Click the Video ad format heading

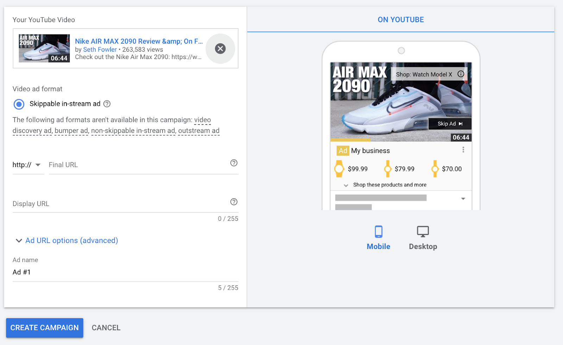point(37,89)
